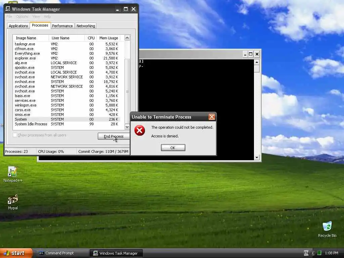Image resolution: width=344 pixels, height=258 pixels.
Task: Select the winlogon.exe process
Action: pos(66,105)
